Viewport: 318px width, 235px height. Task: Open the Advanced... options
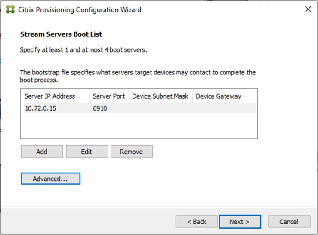(50, 179)
